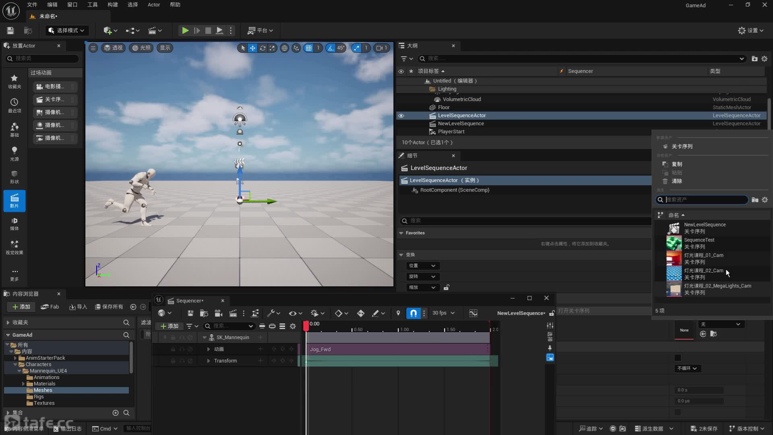The width and height of the screenshot is (773, 435).
Task: Expand the Transform track in Sequencer
Action: click(209, 361)
